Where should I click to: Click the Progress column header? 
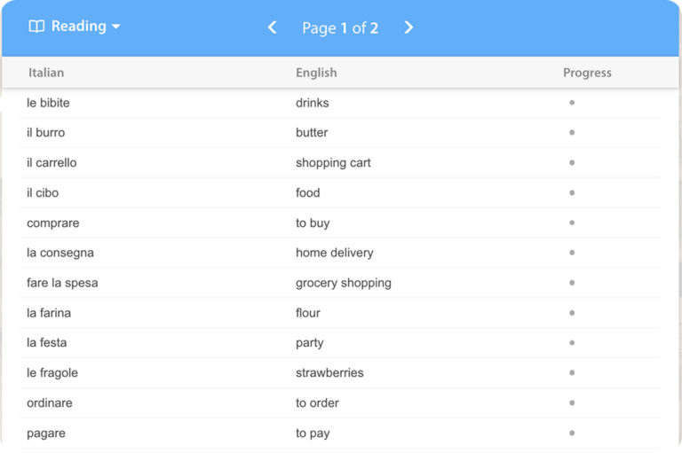587,73
